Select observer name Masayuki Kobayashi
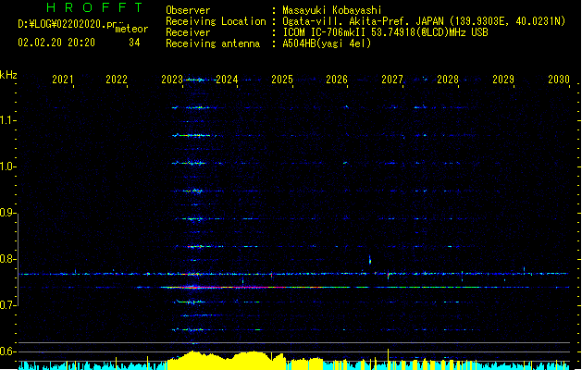This screenshot has width=582, height=370. (332, 10)
